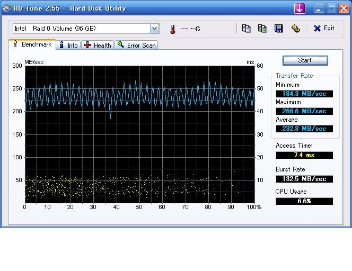Select the Average 232.8 MB/sec value

(304, 129)
